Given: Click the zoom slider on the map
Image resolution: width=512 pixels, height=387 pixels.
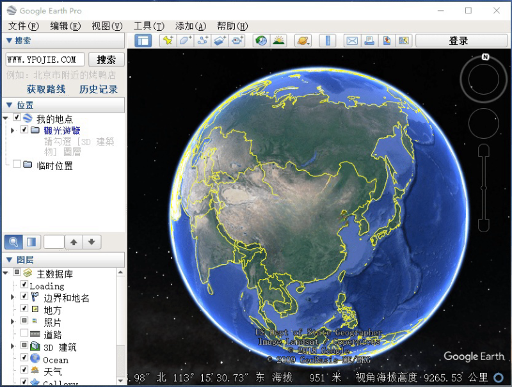Looking at the screenshot, I should click(x=484, y=186).
